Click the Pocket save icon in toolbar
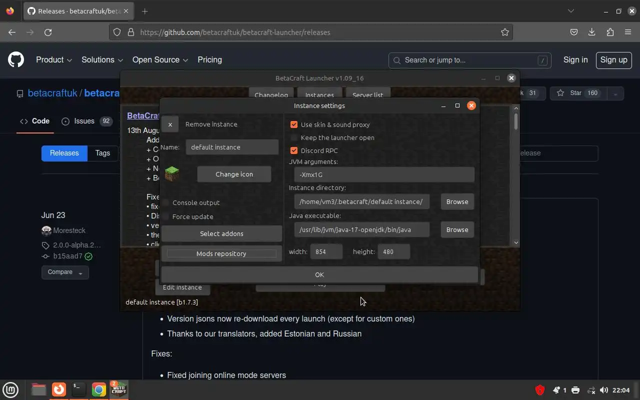The width and height of the screenshot is (640, 400). (574, 32)
